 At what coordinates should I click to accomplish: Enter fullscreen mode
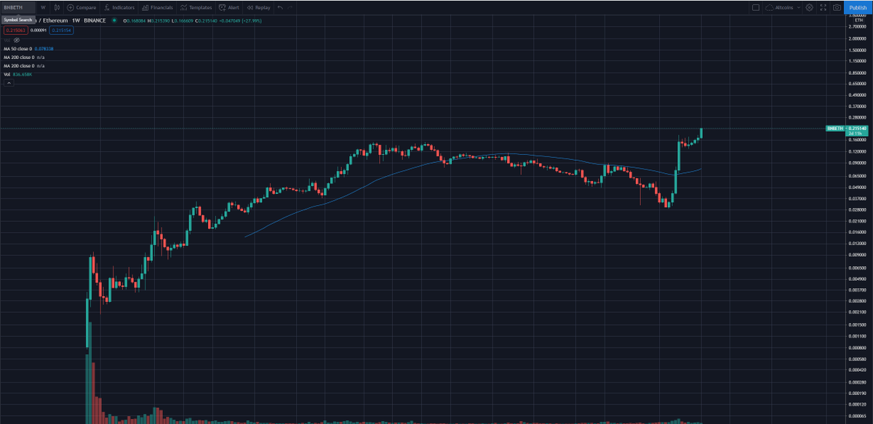pyautogui.click(x=823, y=7)
